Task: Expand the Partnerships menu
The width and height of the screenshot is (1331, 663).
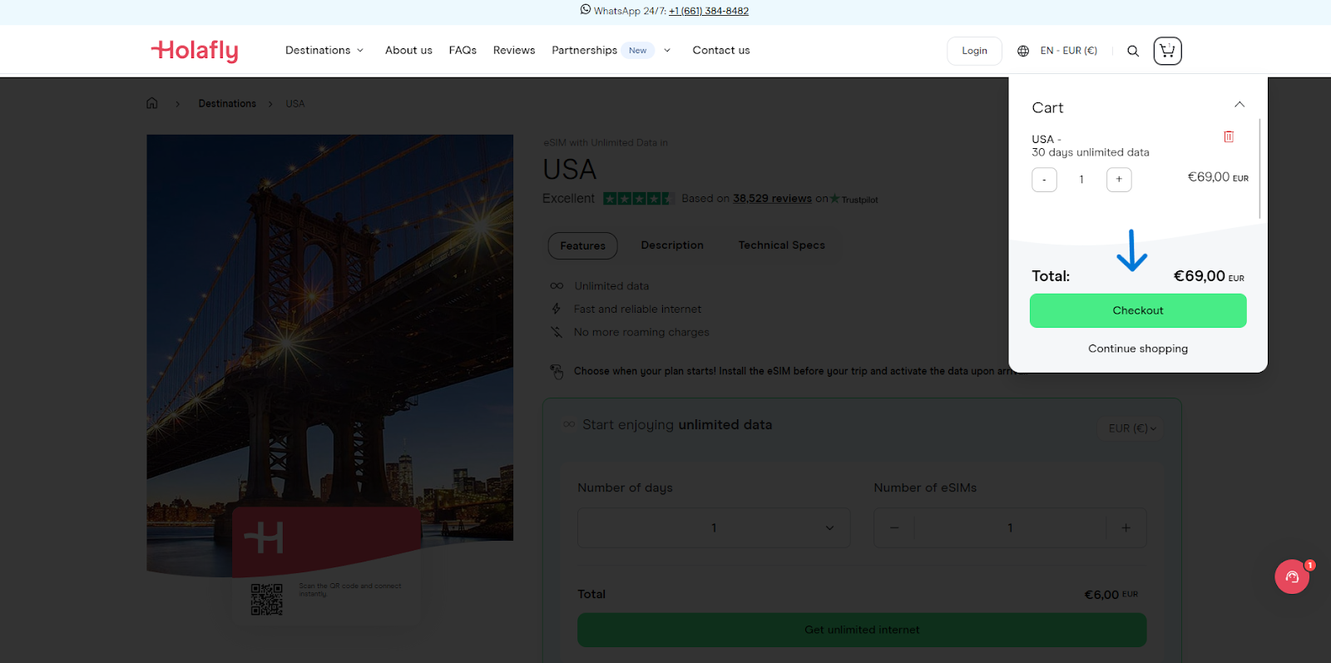Action: 611,51
